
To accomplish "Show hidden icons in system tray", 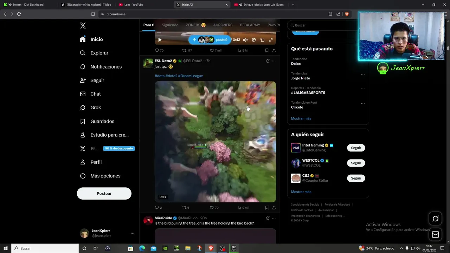I will 401,248.
